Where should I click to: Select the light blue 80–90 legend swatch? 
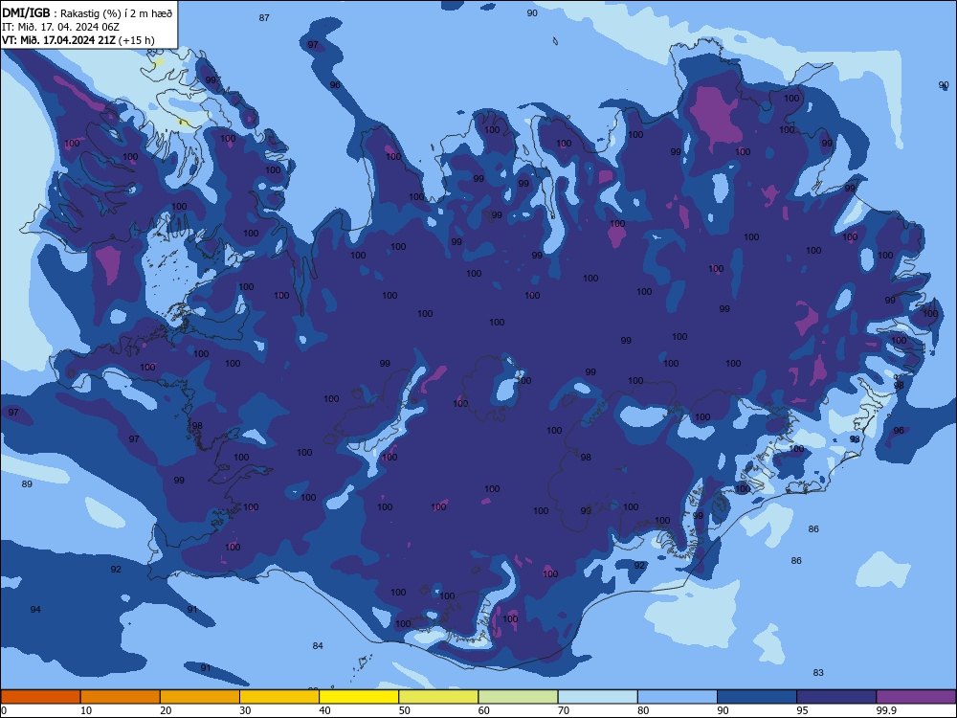tap(678, 697)
